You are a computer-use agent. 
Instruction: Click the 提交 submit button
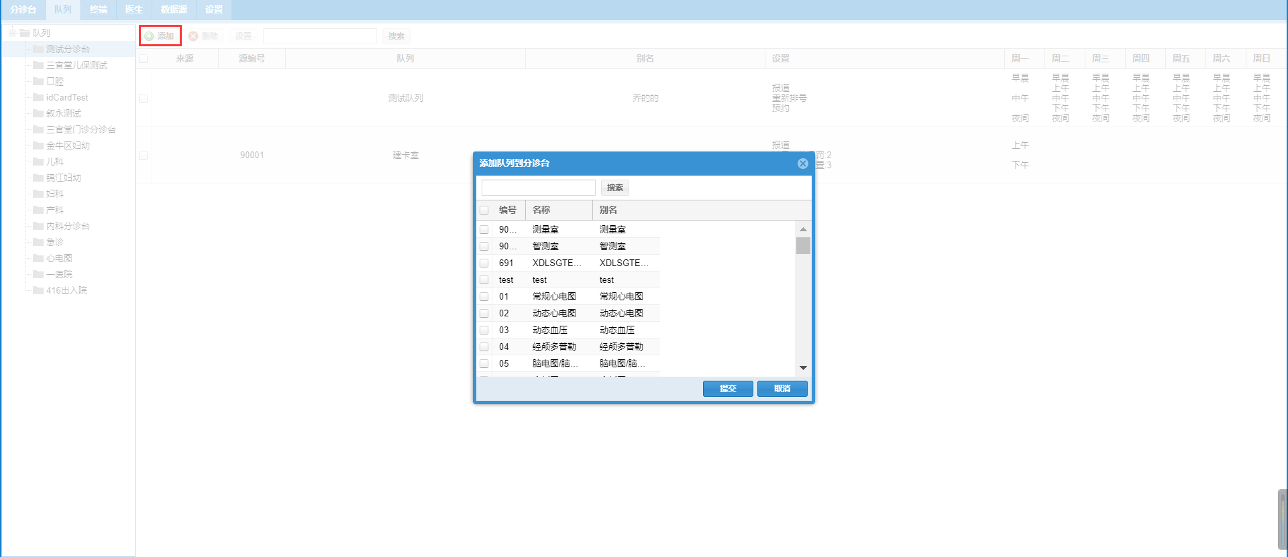(728, 389)
